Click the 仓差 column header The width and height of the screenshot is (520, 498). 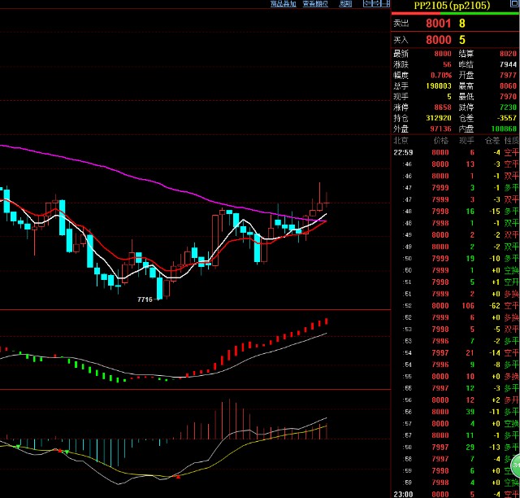[492, 140]
